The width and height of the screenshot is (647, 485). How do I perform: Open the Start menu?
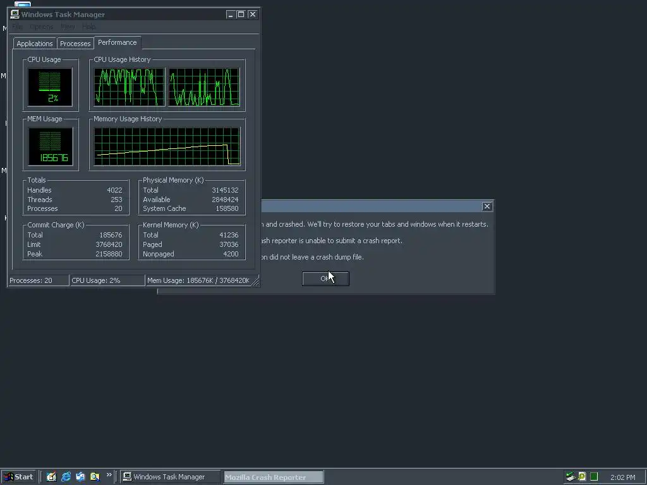[18, 477]
